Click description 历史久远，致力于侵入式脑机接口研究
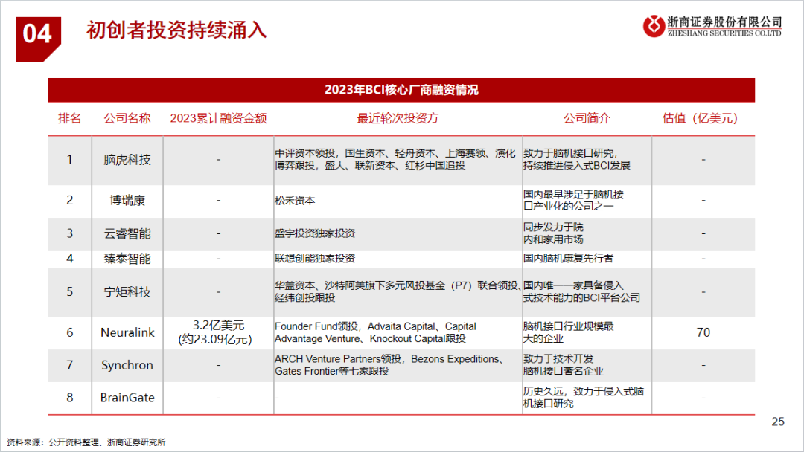This screenshot has height=452, width=804. [584, 397]
